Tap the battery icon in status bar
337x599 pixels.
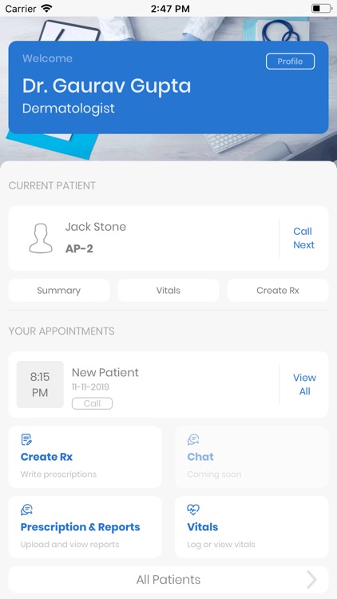coord(321,9)
